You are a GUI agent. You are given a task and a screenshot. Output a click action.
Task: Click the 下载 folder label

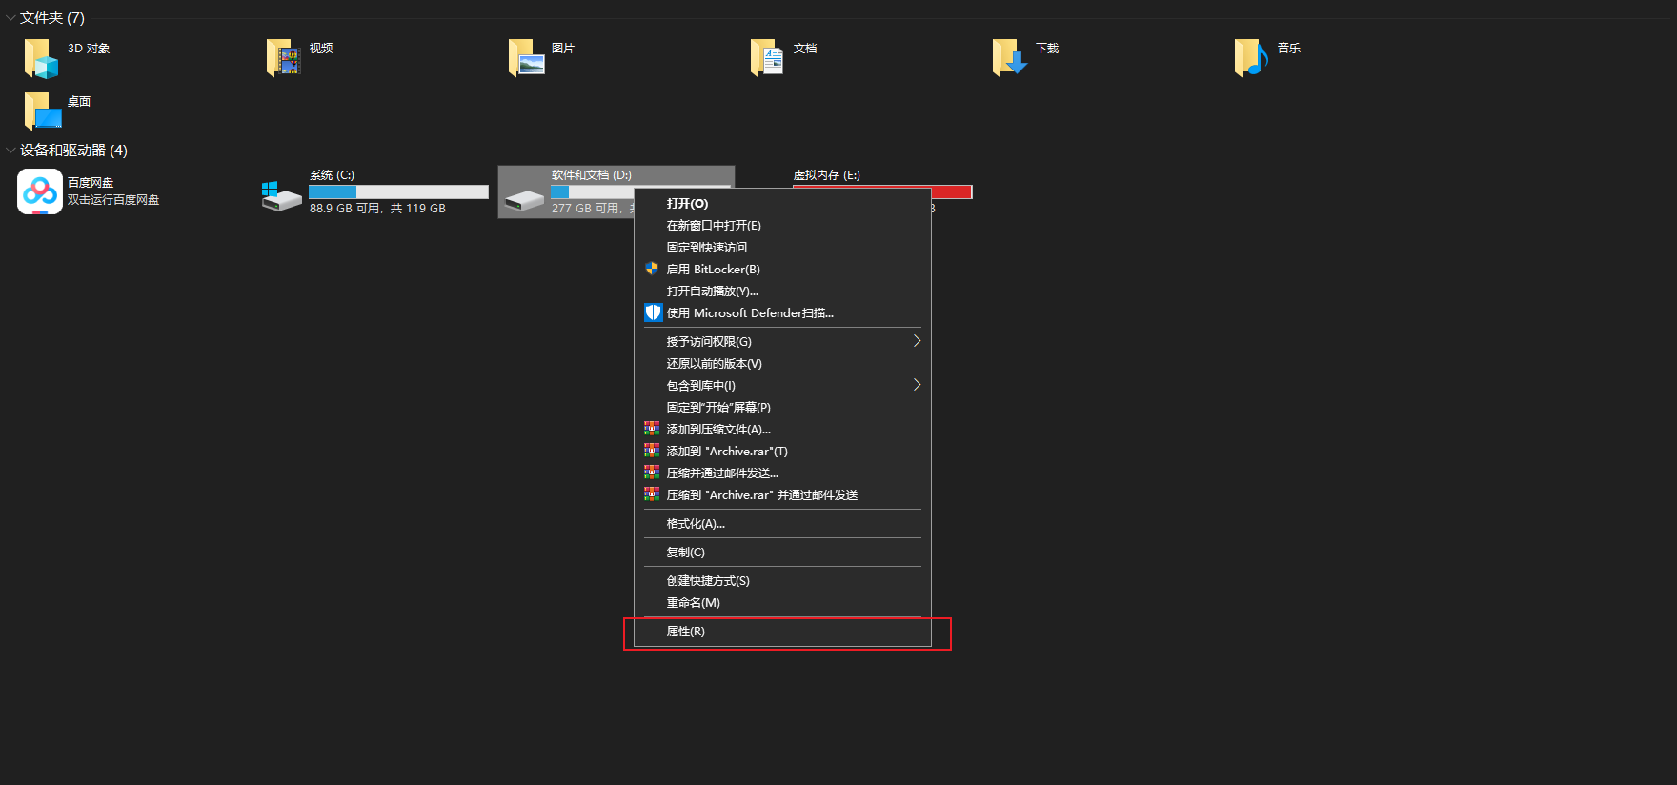(1047, 49)
